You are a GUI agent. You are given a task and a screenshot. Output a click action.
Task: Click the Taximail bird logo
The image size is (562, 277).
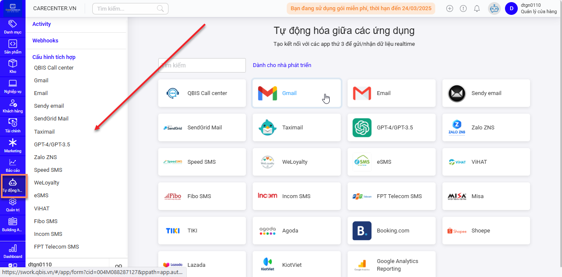[268, 128]
